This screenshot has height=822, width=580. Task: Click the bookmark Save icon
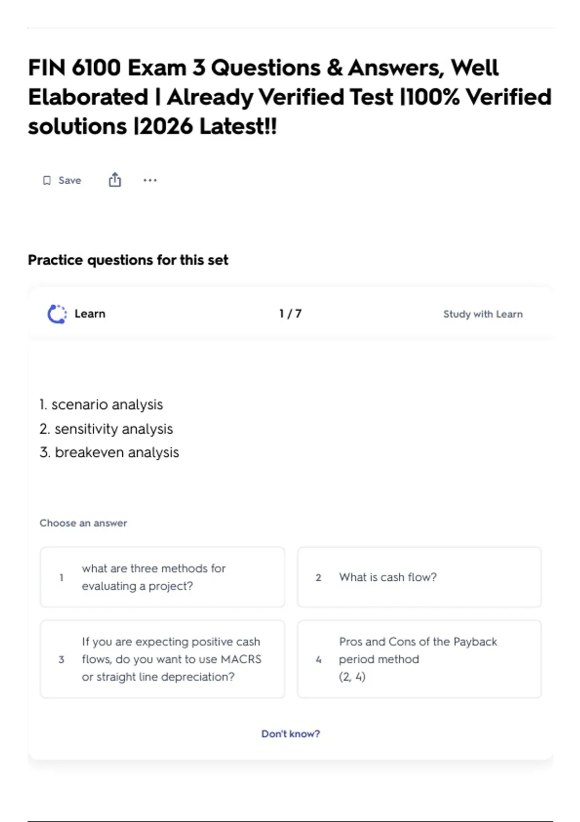tap(47, 180)
